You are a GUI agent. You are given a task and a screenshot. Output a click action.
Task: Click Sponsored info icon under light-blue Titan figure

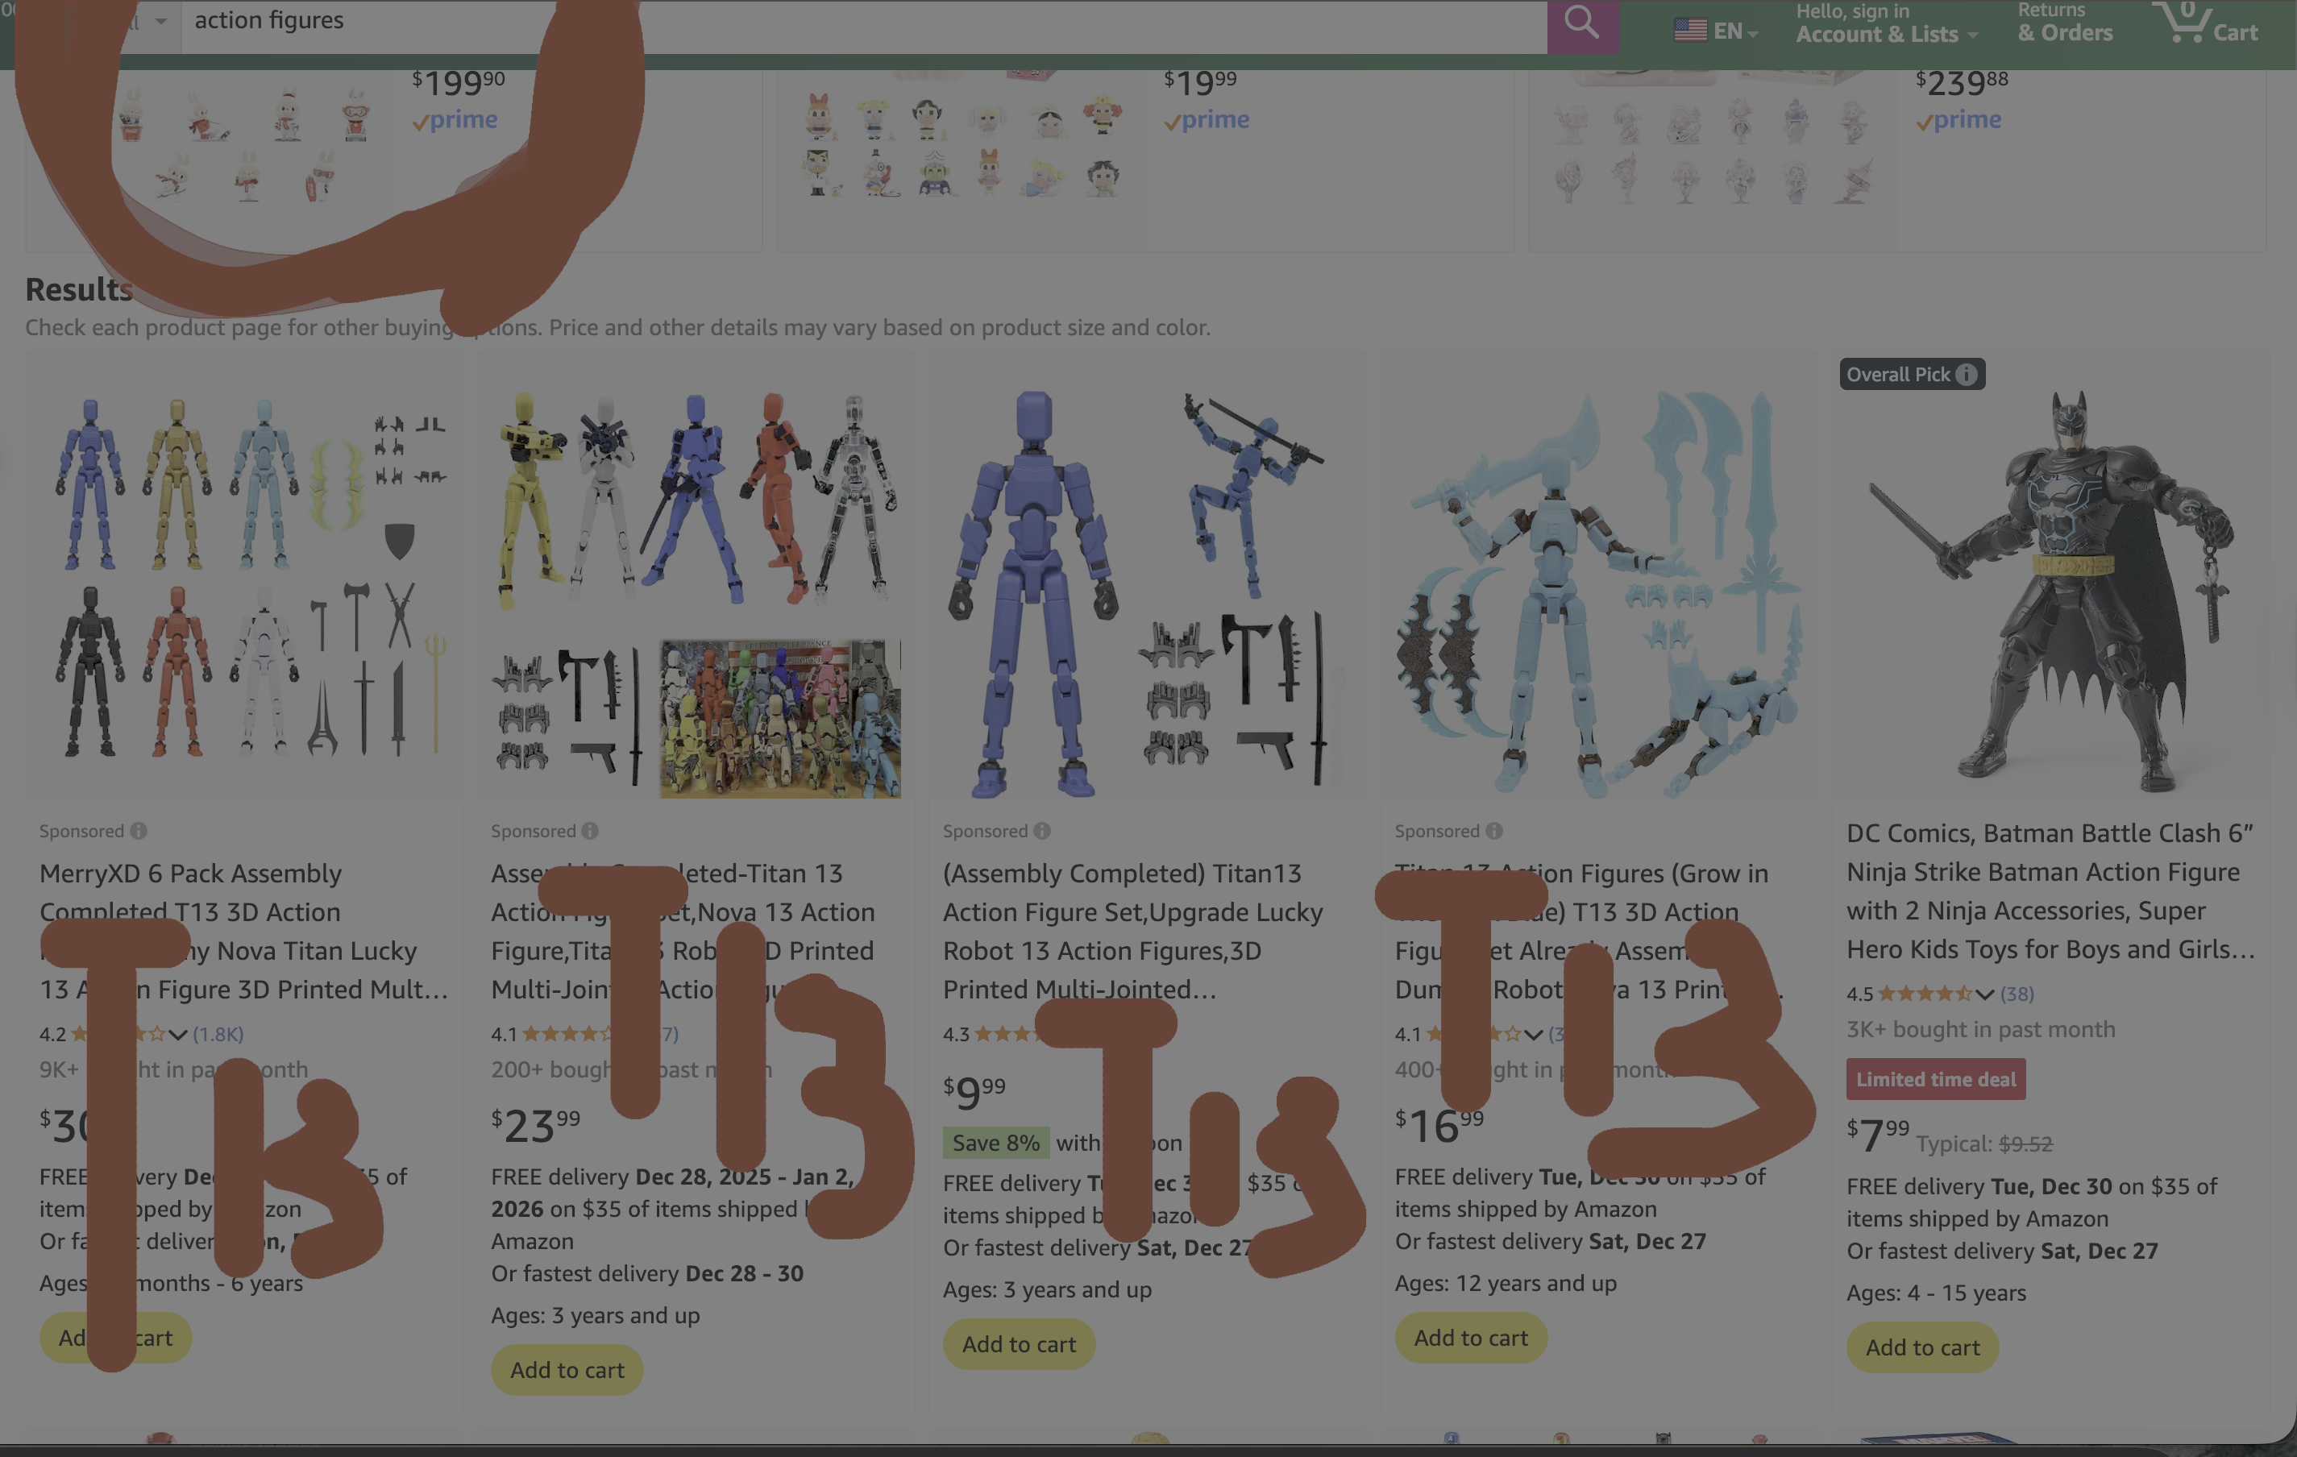tap(1493, 831)
